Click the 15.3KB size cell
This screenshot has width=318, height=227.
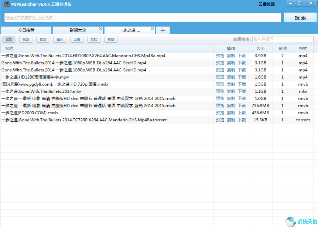click(260, 120)
